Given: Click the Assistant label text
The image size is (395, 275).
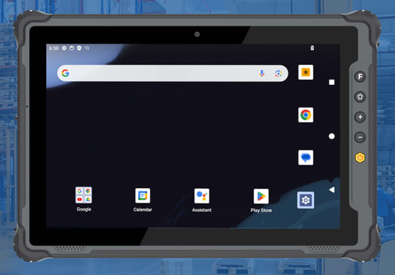Looking at the screenshot, I should [202, 210].
